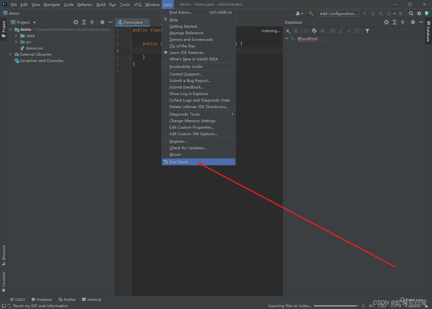Open Edit Custom VM Options
The width and height of the screenshot is (432, 309).
pyautogui.click(x=199, y=134)
